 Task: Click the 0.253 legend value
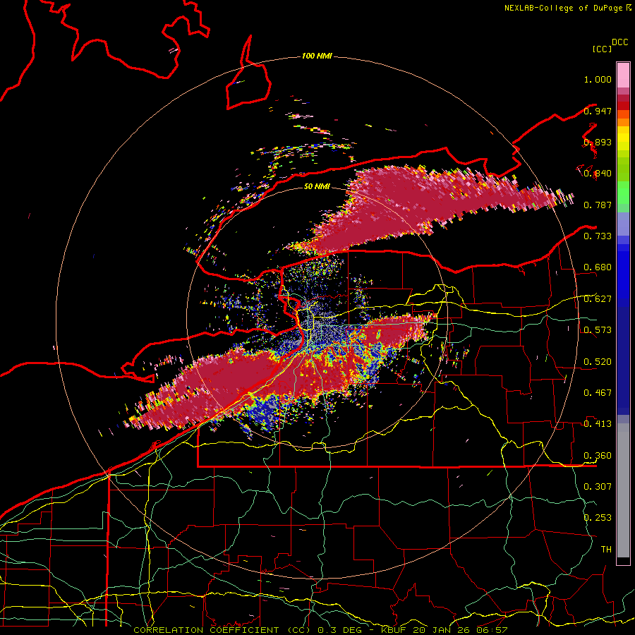[x=598, y=518]
